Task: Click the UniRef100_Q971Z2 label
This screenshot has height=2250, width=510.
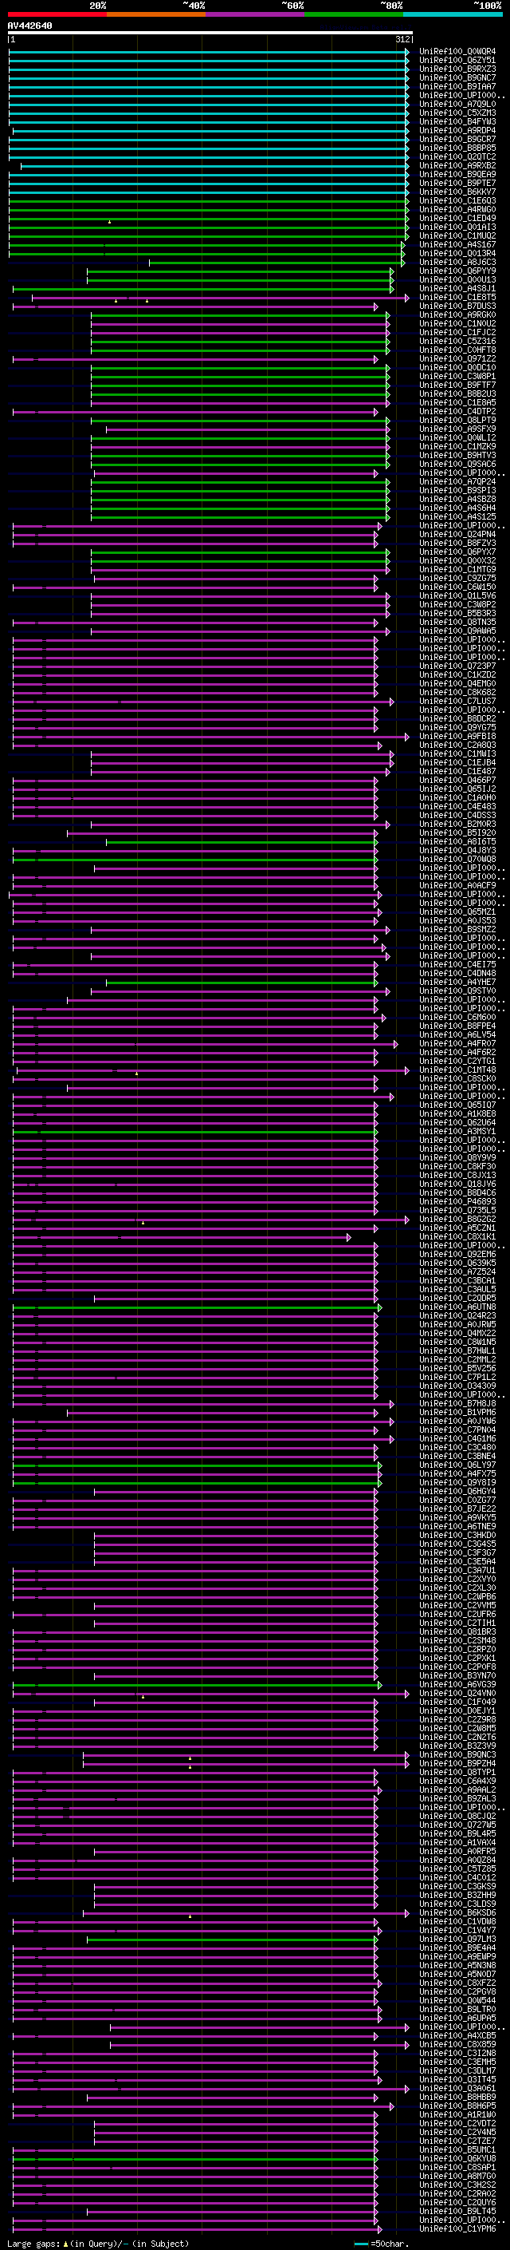Action: (x=457, y=359)
